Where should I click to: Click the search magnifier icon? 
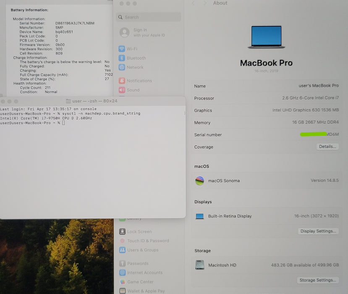[x=120, y=17]
